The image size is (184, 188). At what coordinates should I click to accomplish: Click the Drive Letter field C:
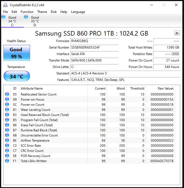pyautogui.click(x=94, y=67)
